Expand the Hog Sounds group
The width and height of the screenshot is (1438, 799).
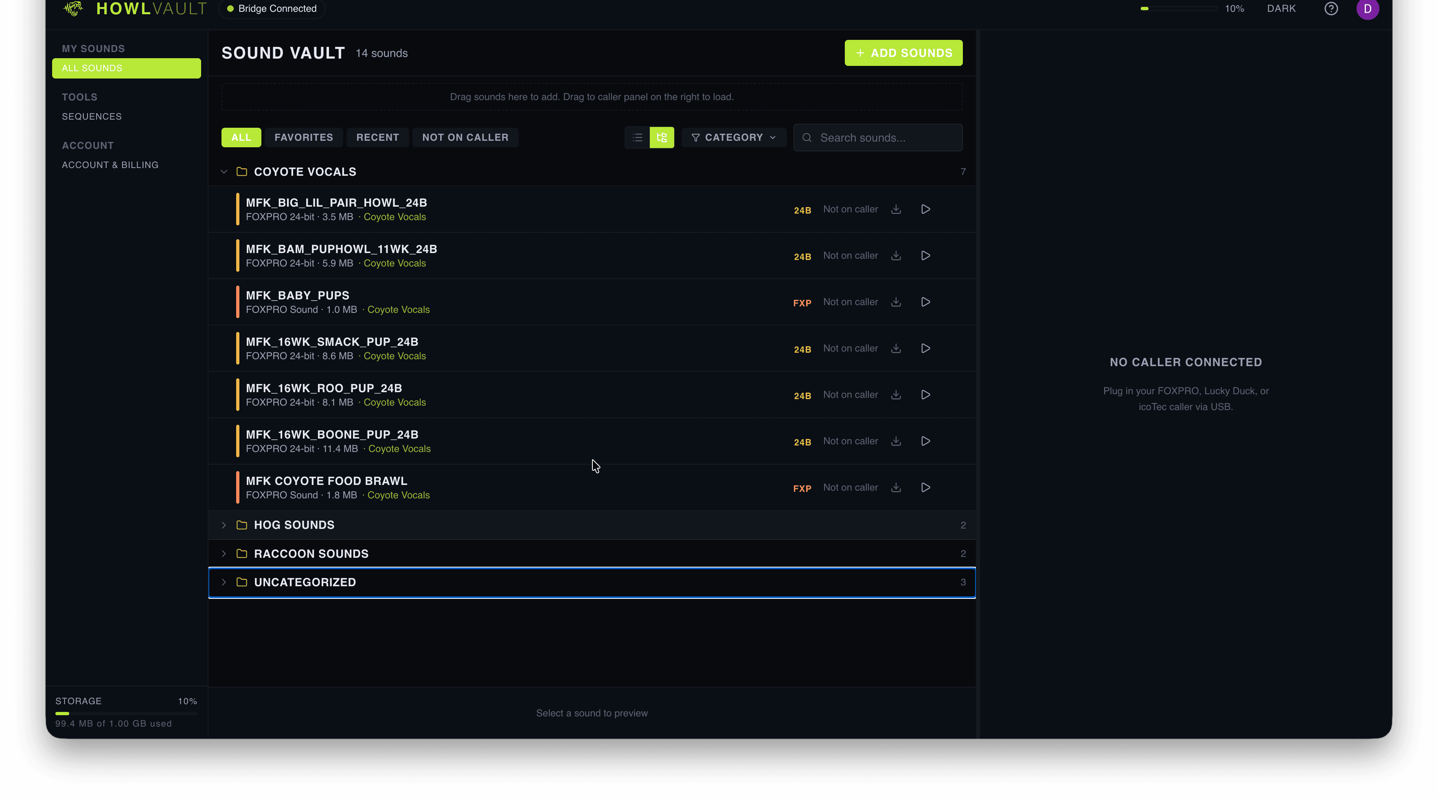click(224, 524)
